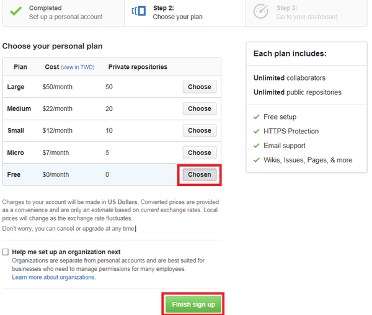This screenshot has height=315, width=372.
Task: Enable Help me set up an organization
Action: [6, 252]
